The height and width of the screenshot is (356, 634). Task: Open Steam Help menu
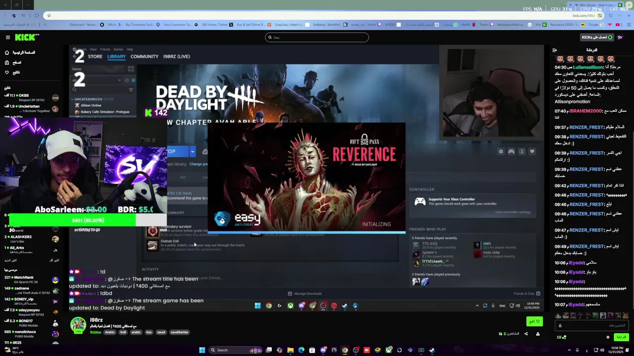(130, 49)
